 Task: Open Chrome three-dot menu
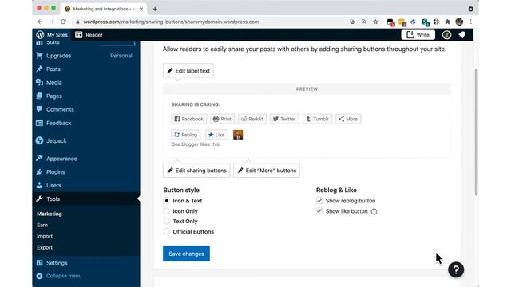click(x=470, y=22)
